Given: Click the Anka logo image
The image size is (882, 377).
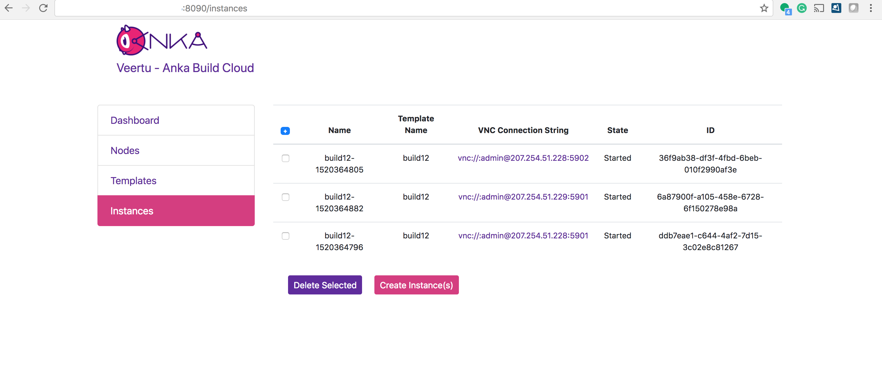Looking at the screenshot, I should tap(162, 41).
